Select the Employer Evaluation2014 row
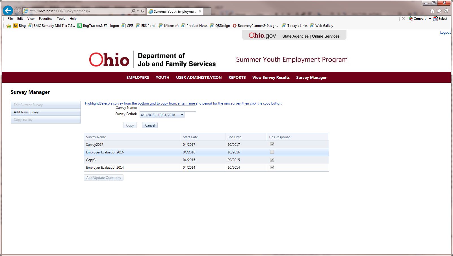 pos(206,167)
